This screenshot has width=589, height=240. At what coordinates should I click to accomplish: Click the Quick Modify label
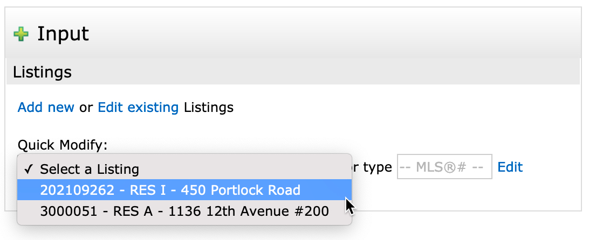tap(63, 145)
